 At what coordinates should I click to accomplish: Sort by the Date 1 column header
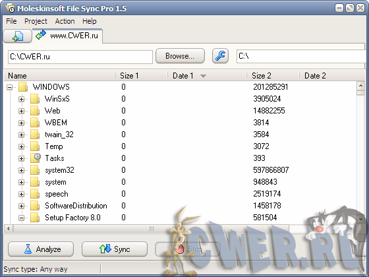click(207, 76)
